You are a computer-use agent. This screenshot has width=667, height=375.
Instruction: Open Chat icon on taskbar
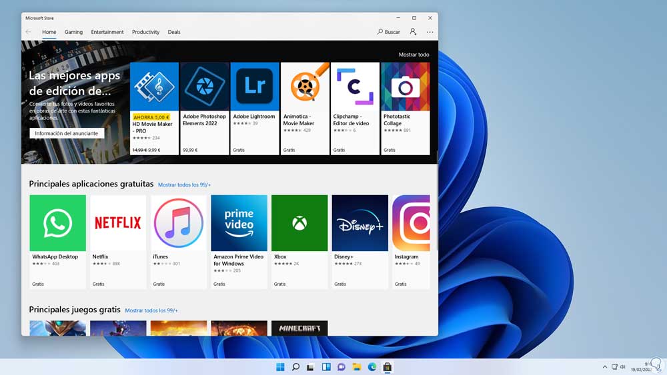[341, 367]
